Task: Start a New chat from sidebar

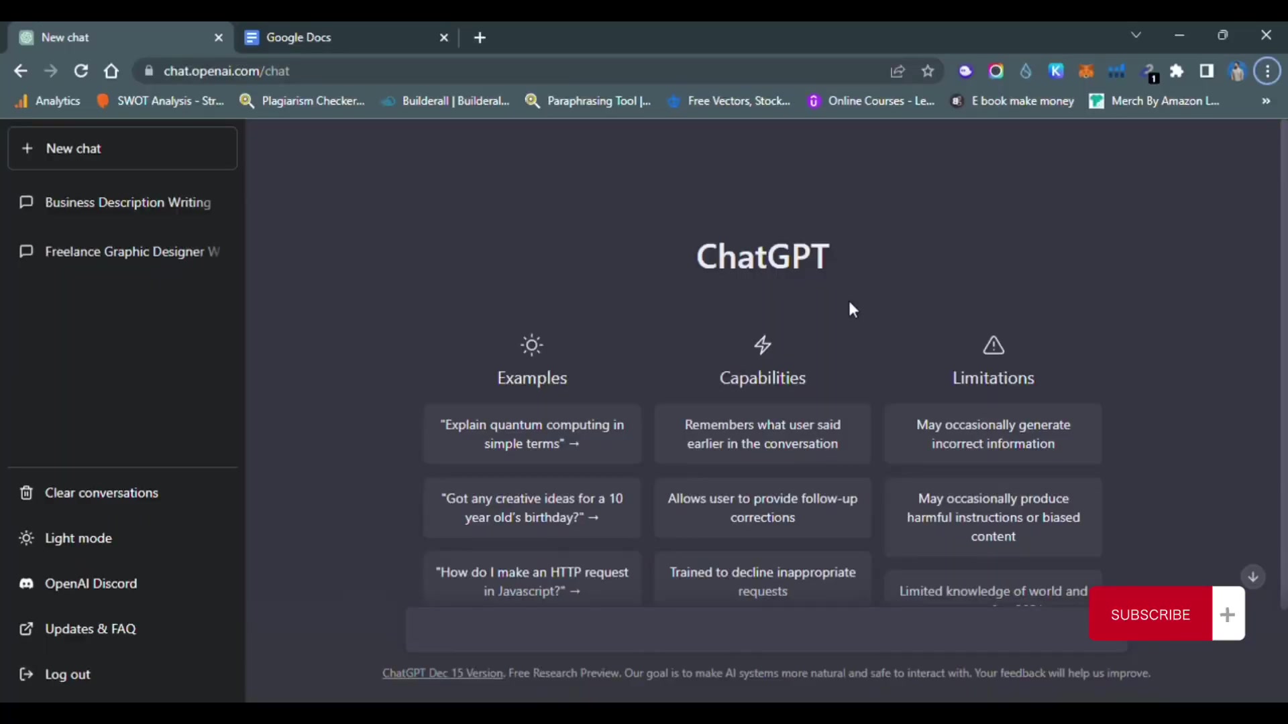Action: [122, 148]
